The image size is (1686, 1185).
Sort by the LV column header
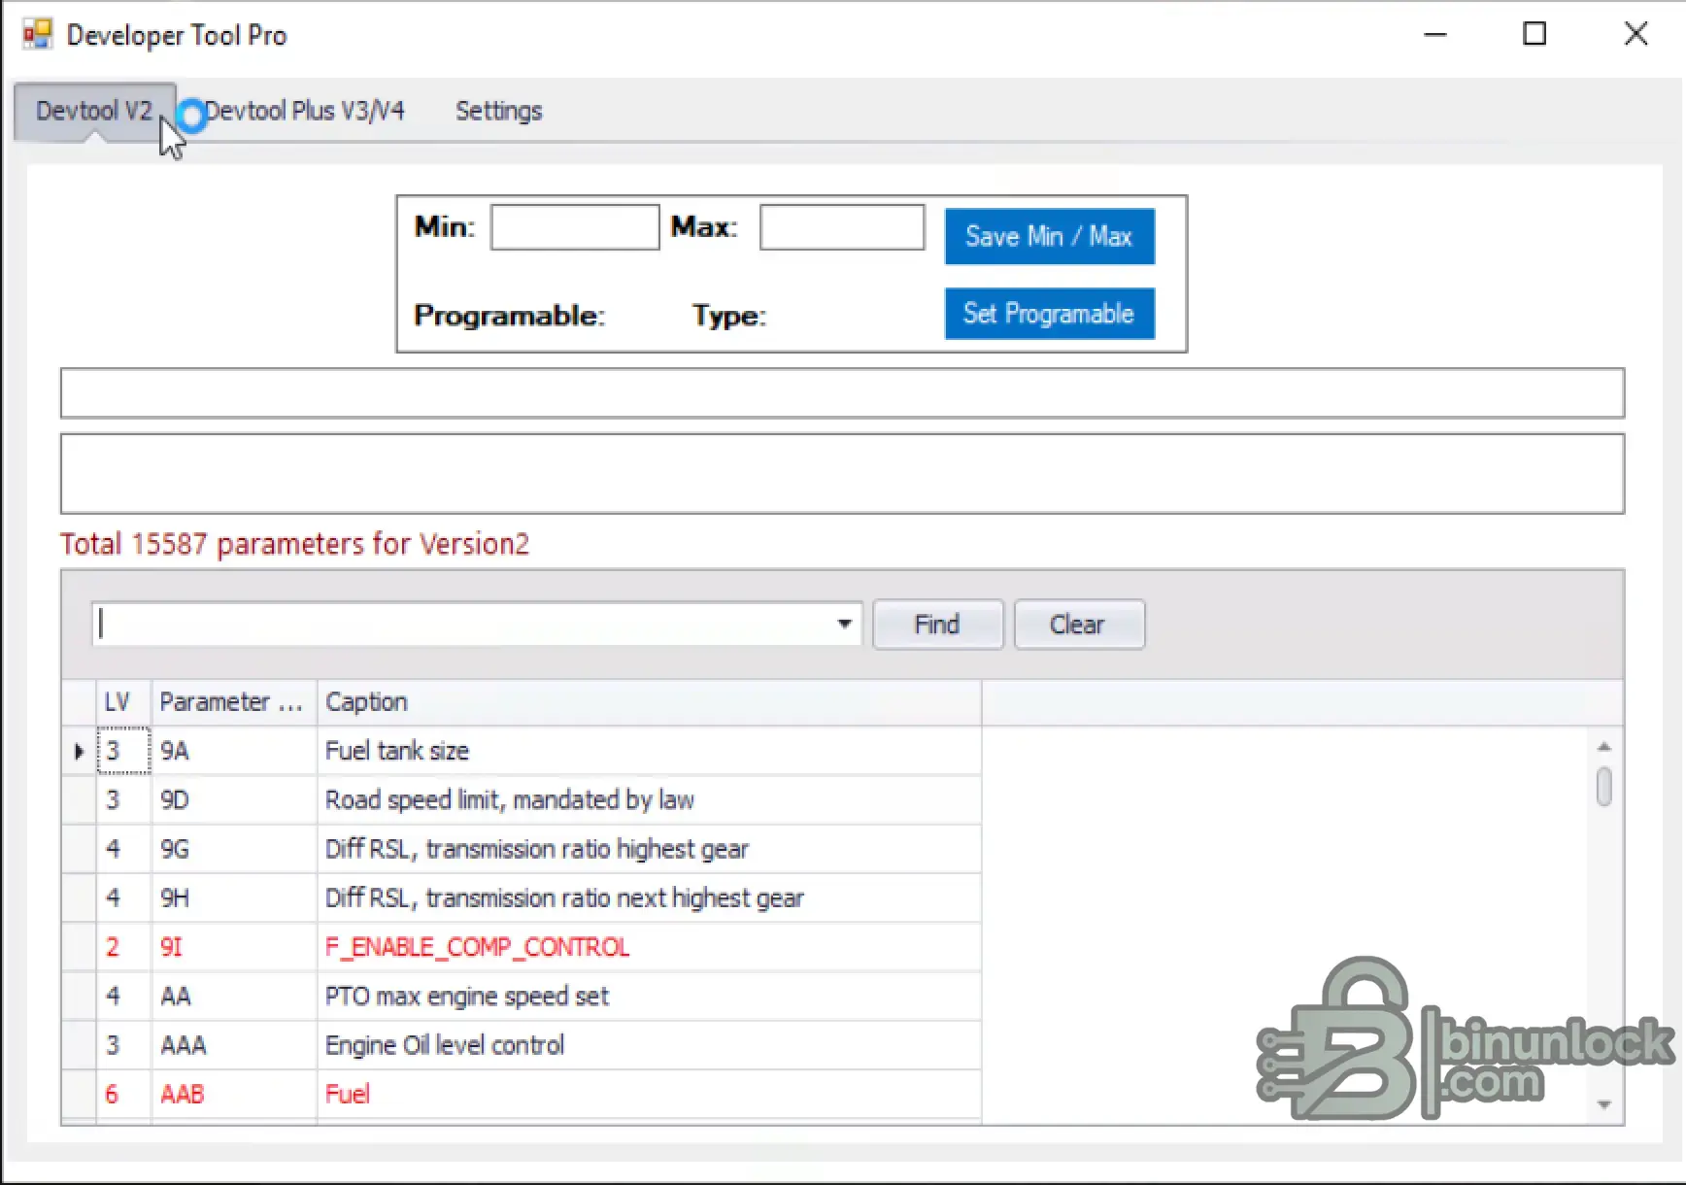point(123,702)
